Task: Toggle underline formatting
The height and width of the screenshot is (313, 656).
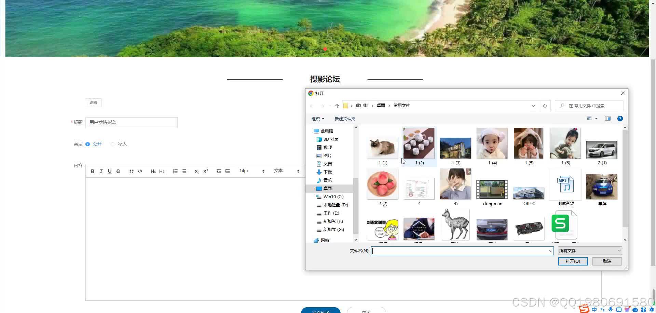Action: click(109, 171)
